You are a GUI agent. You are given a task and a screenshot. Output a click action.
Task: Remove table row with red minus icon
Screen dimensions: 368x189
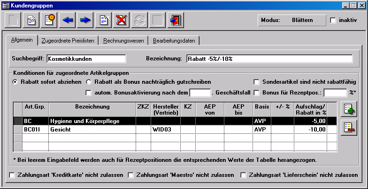[x=349, y=127]
